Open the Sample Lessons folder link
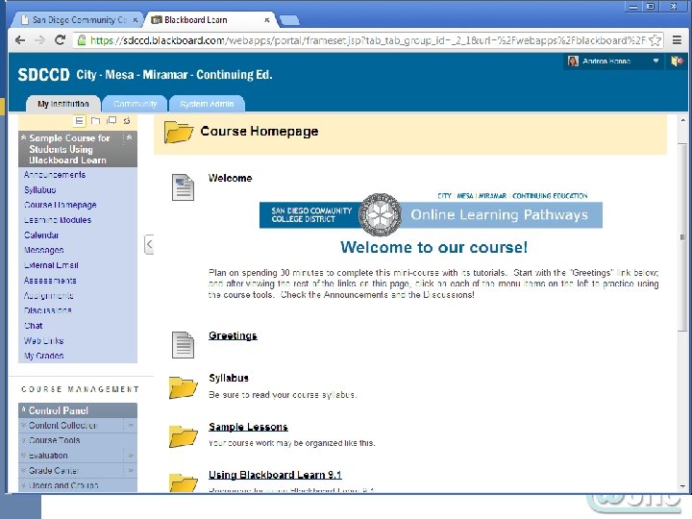The image size is (692, 519). [248, 427]
